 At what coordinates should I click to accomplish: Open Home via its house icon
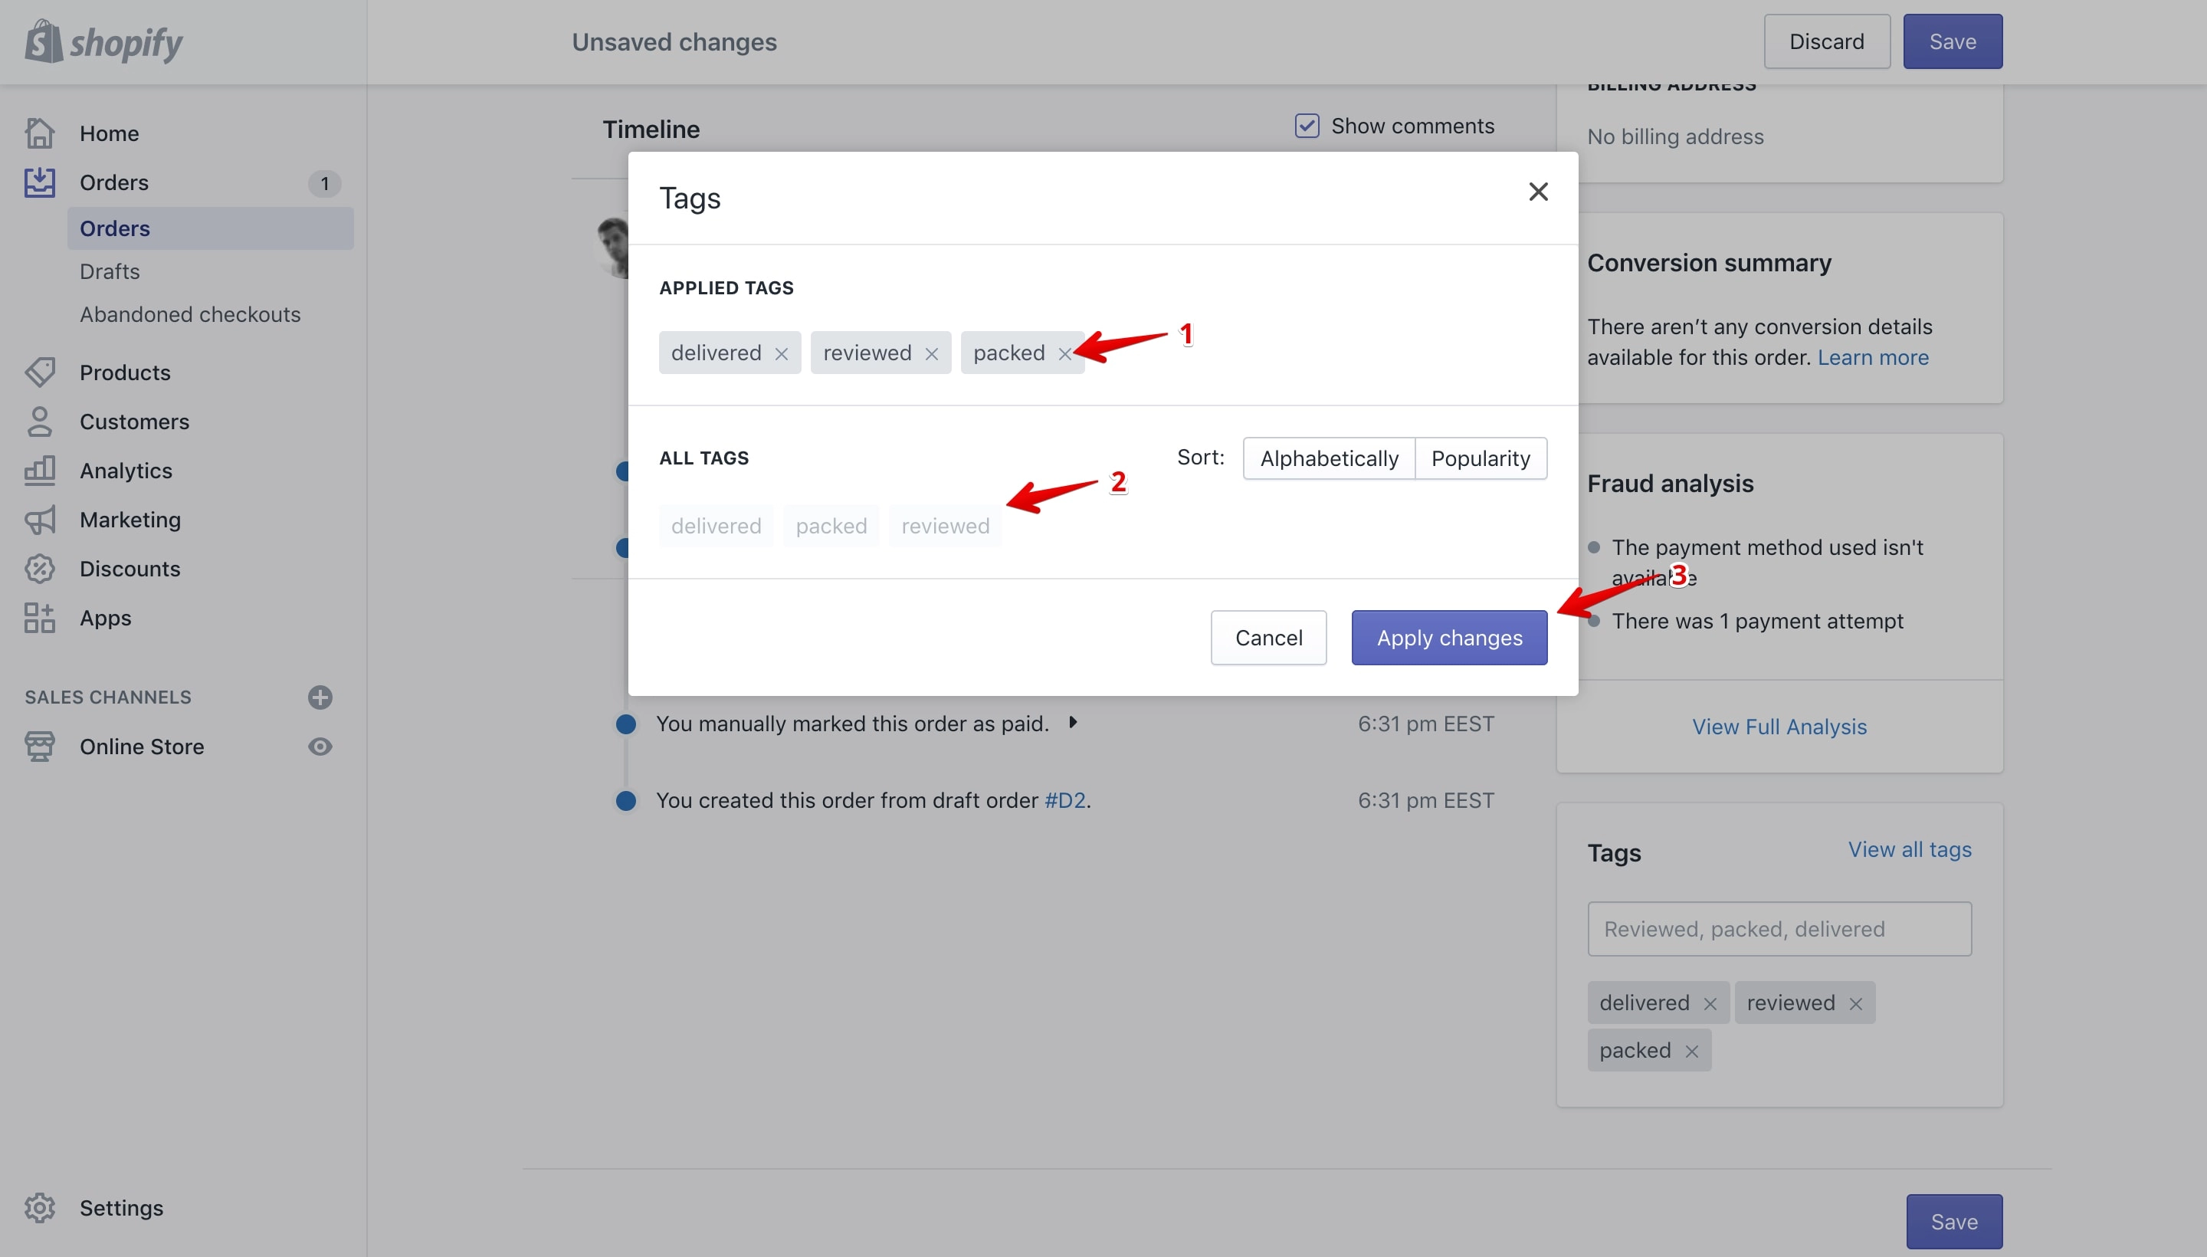click(40, 133)
